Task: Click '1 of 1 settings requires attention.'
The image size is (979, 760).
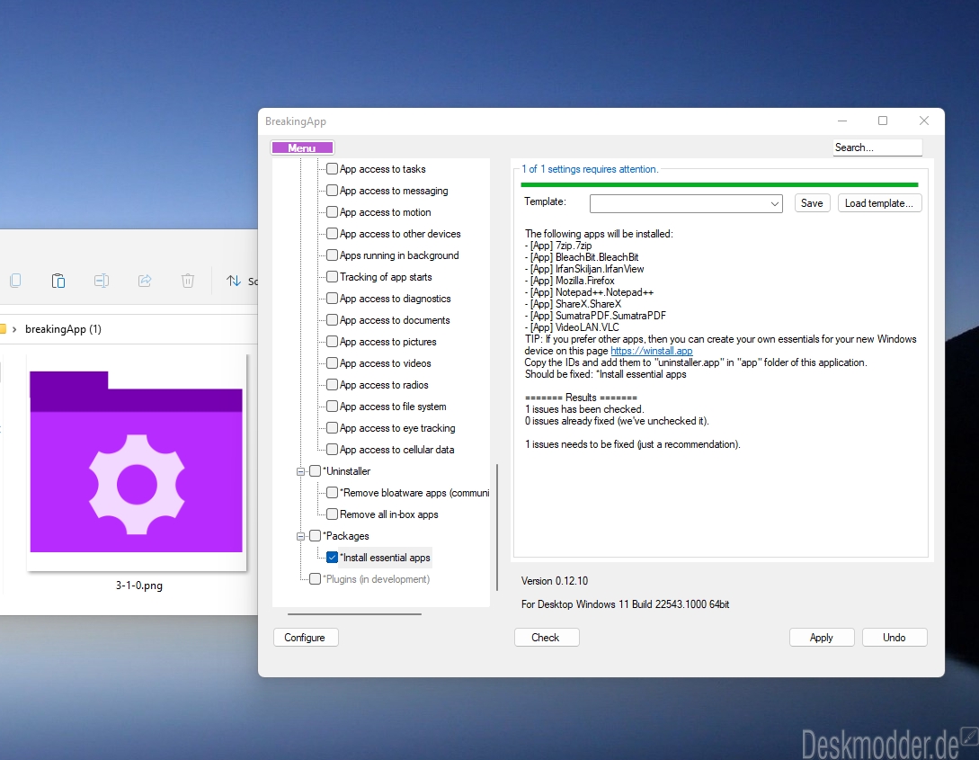Action: click(x=590, y=169)
